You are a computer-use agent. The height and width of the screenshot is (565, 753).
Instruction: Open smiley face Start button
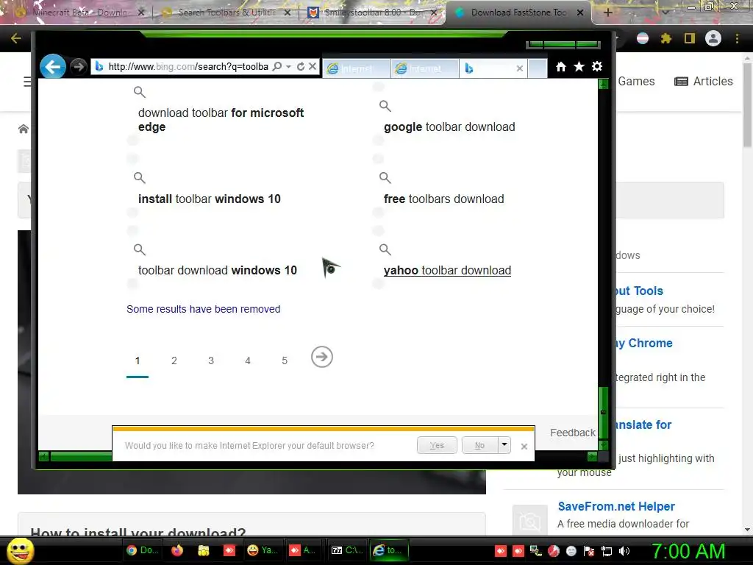(21, 550)
